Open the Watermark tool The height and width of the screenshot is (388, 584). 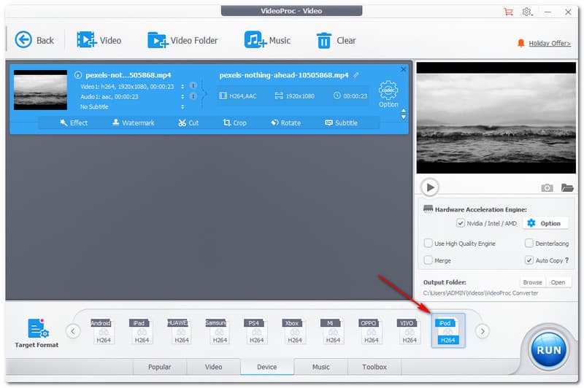[x=134, y=123]
